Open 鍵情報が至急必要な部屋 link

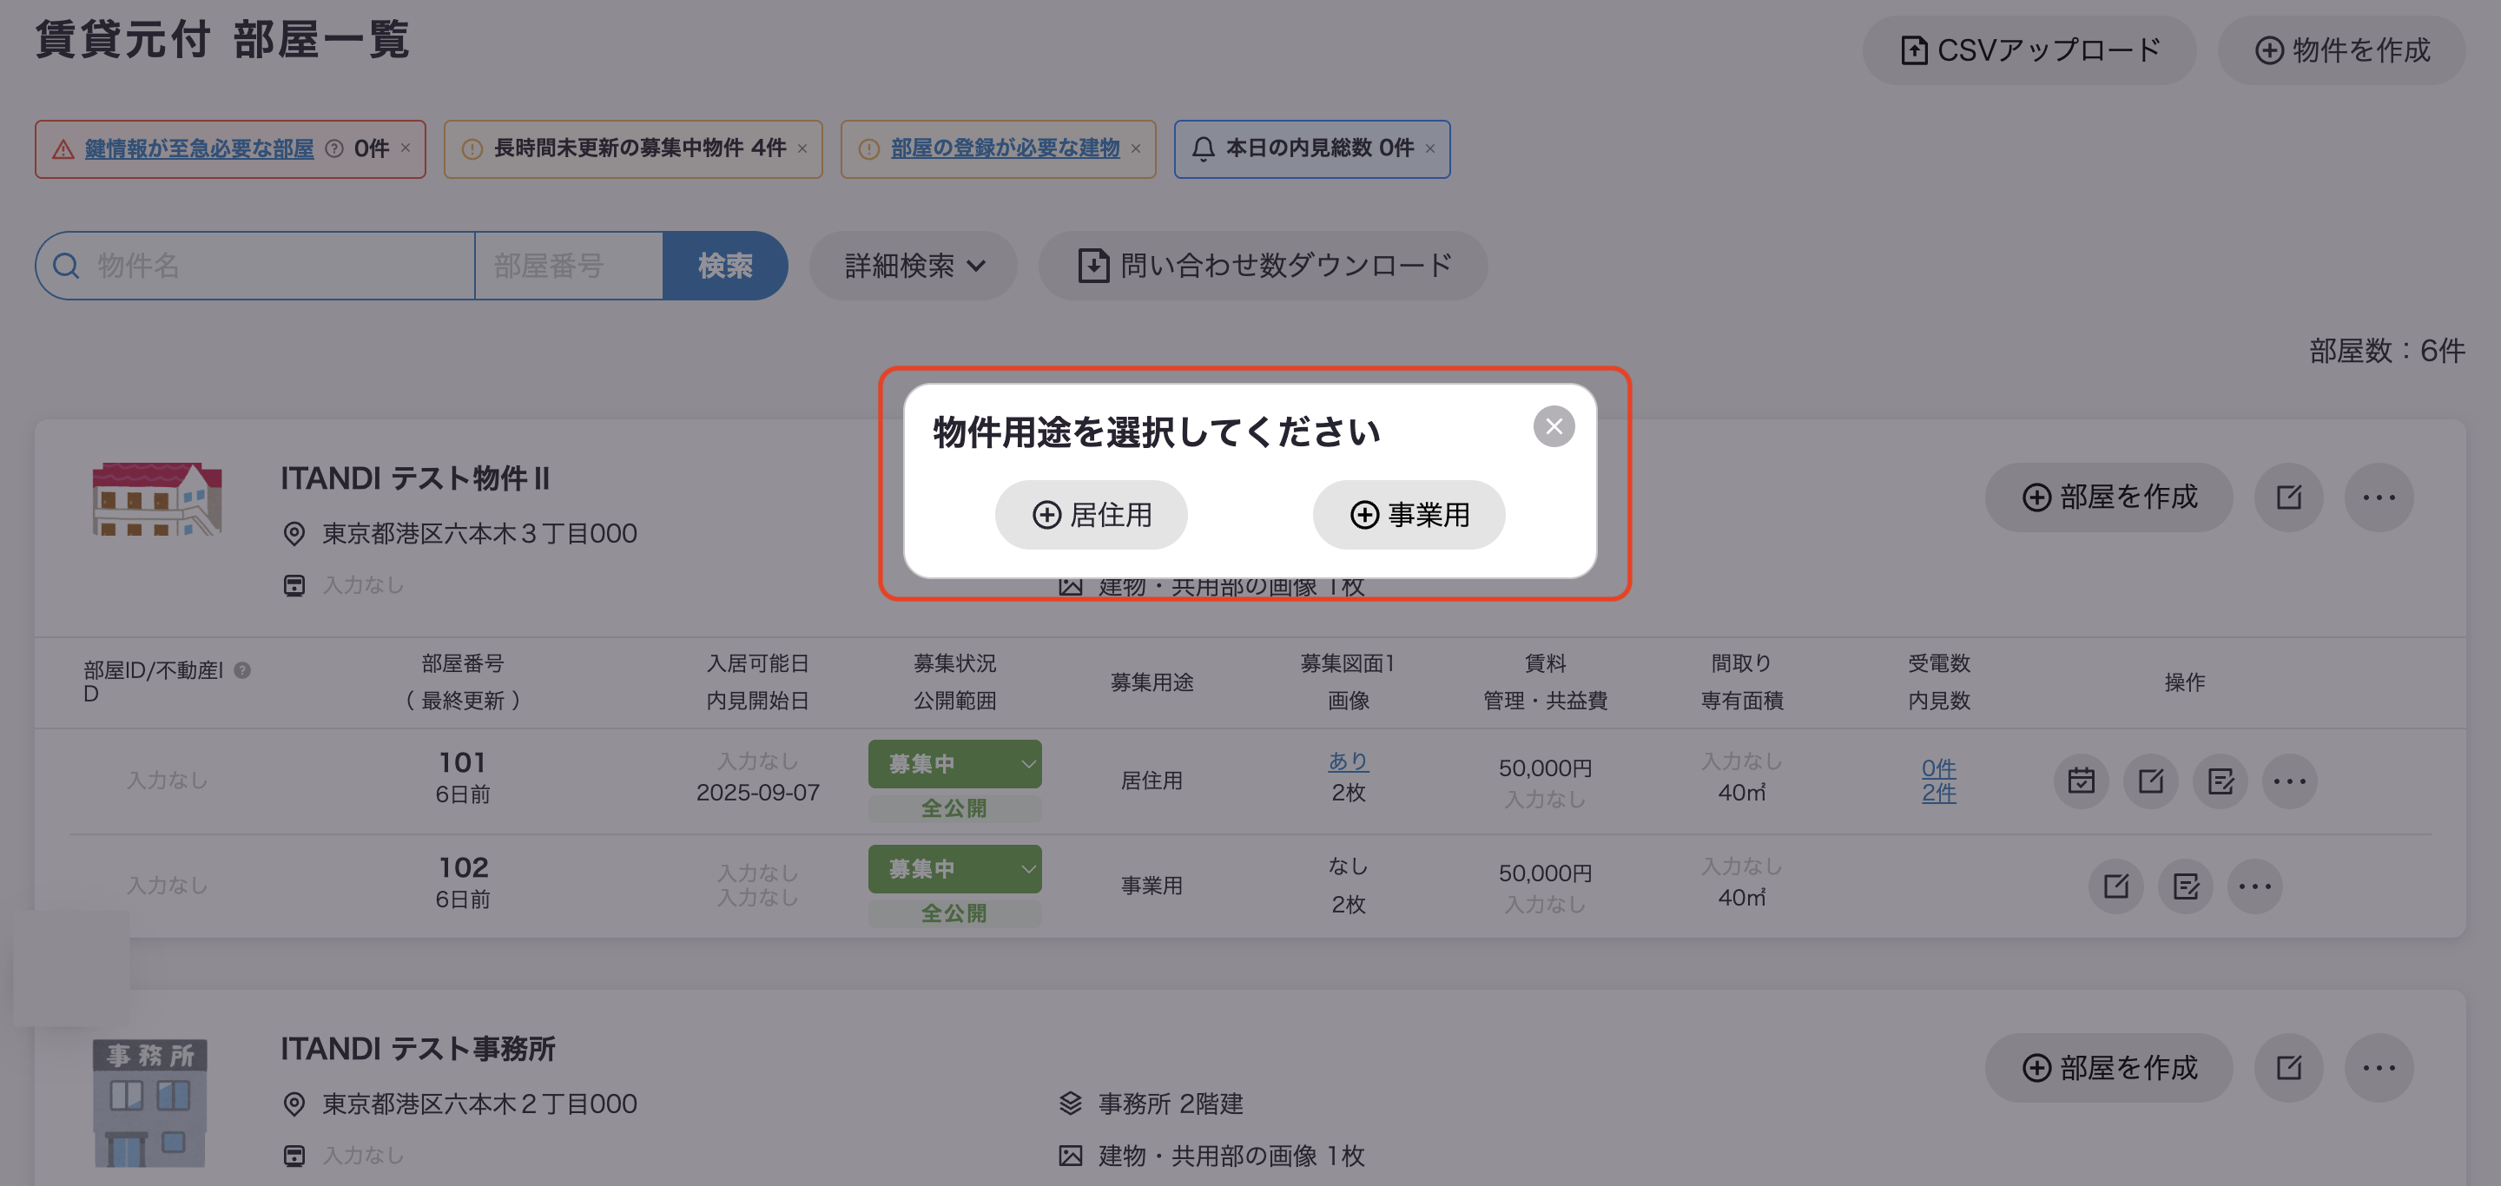pyautogui.click(x=199, y=148)
